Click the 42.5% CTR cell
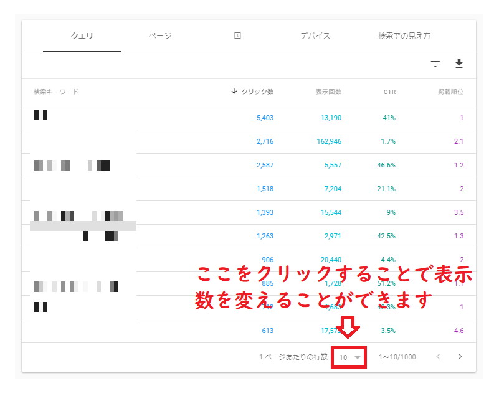499x396 pixels. [386, 236]
